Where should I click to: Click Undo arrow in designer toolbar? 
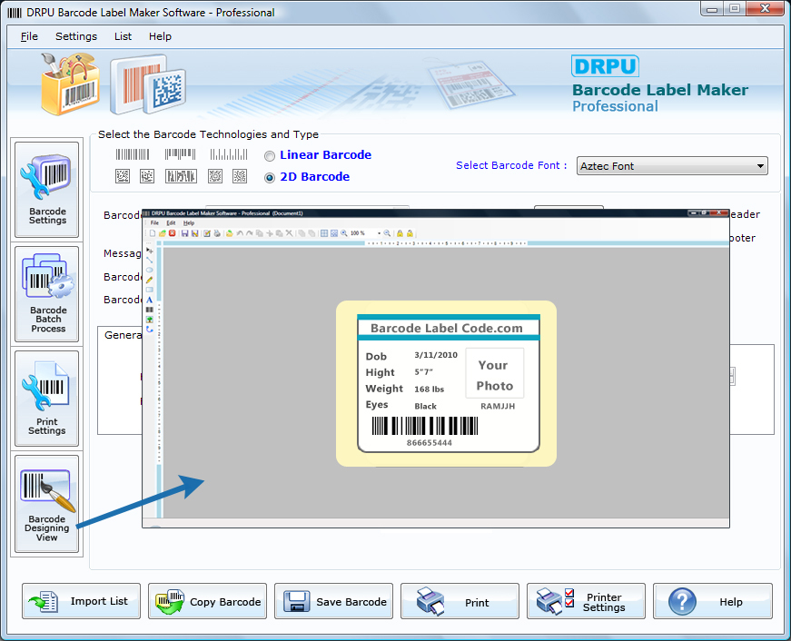pos(240,233)
